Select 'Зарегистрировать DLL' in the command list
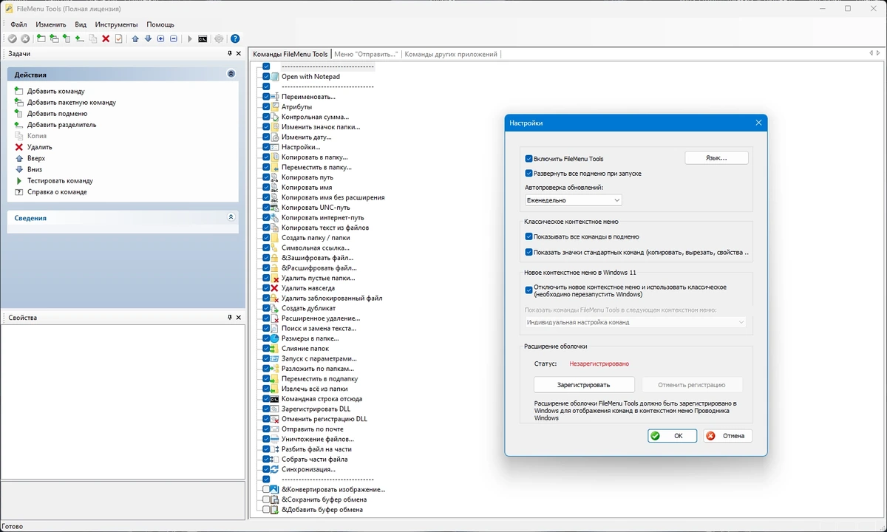This screenshot has width=887, height=532. [x=316, y=409]
